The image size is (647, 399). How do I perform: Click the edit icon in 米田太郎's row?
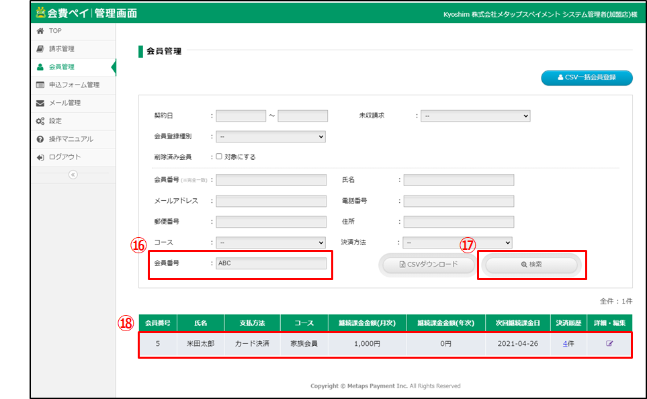609,343
